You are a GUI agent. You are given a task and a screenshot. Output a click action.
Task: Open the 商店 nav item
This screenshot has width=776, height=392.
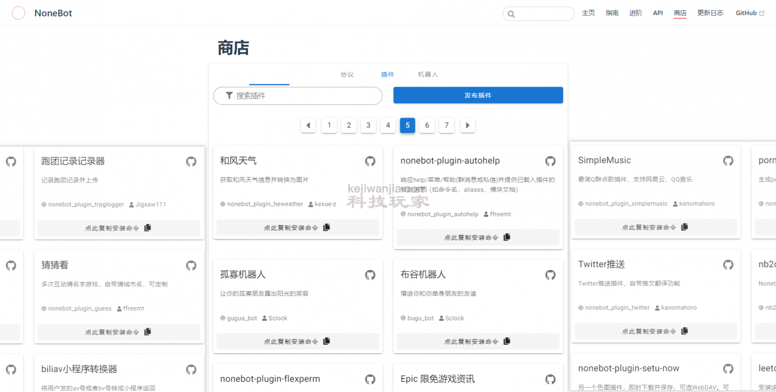680,13
